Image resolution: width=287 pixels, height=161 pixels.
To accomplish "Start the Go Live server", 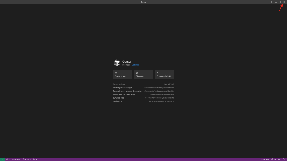I will [276, 159].
